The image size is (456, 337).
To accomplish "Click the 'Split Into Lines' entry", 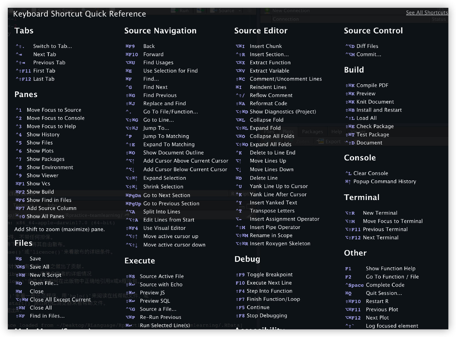I will click(153, 212).
